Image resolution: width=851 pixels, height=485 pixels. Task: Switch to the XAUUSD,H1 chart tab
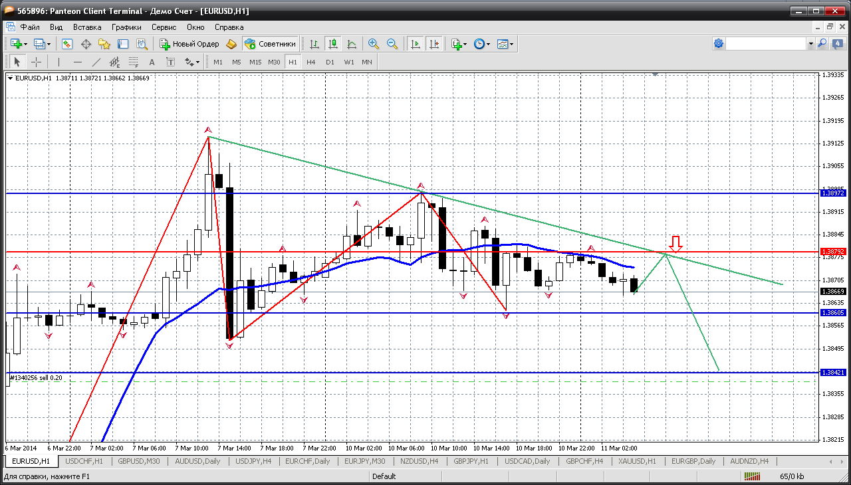[637, 461]
